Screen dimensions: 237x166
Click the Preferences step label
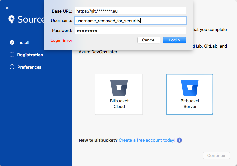point(29,67)
